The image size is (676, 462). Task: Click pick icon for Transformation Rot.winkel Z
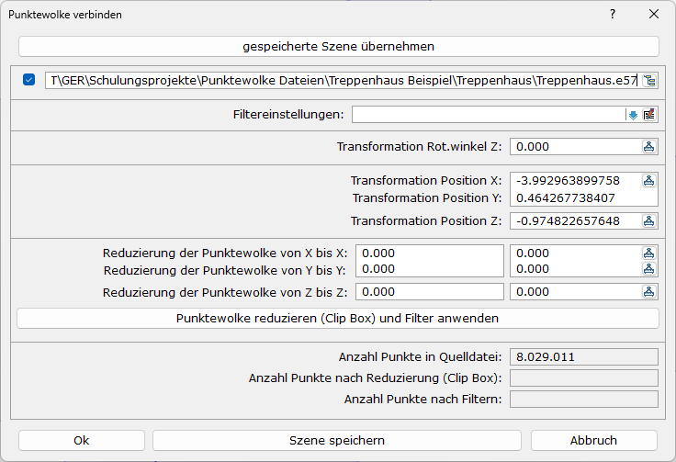click(x=649, y=147)
